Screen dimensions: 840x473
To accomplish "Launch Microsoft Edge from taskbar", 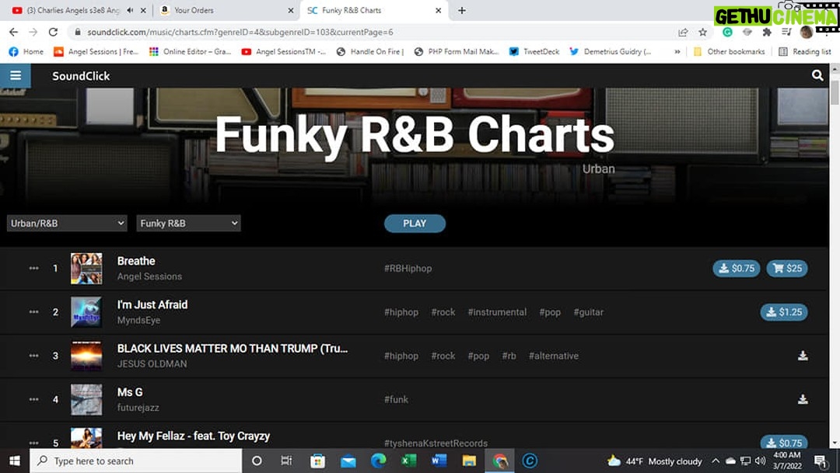I will (x=378, y=461).
